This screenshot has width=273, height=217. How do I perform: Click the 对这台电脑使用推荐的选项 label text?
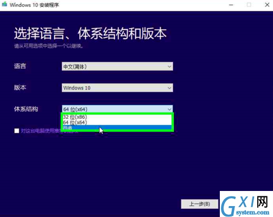point(49,131)
